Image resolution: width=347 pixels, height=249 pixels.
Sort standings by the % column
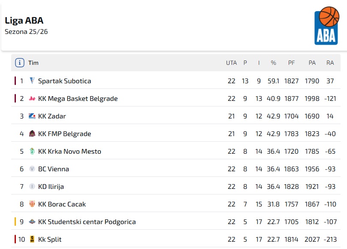click(x=273, y=63)
